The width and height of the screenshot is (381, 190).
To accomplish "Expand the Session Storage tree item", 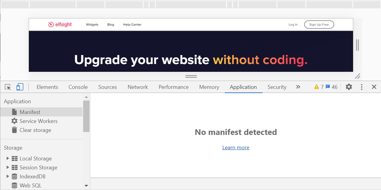I will pyautogui.click(x=7, y=167).
